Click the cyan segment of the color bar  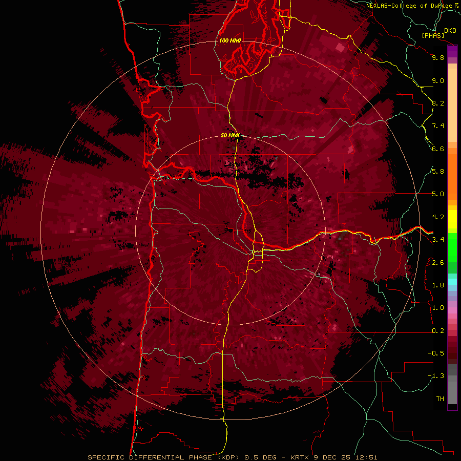(x=452, y=282)
